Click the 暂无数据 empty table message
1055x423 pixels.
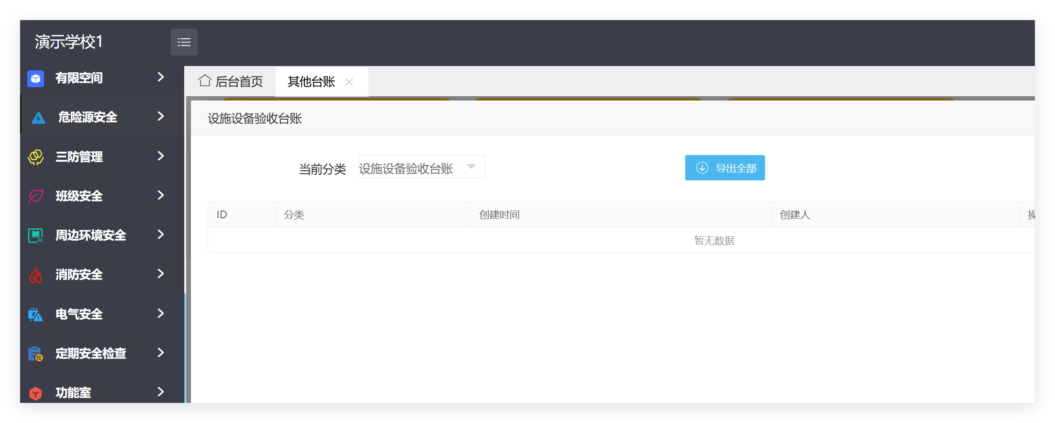pyautogui.click(x=714, y=241)
